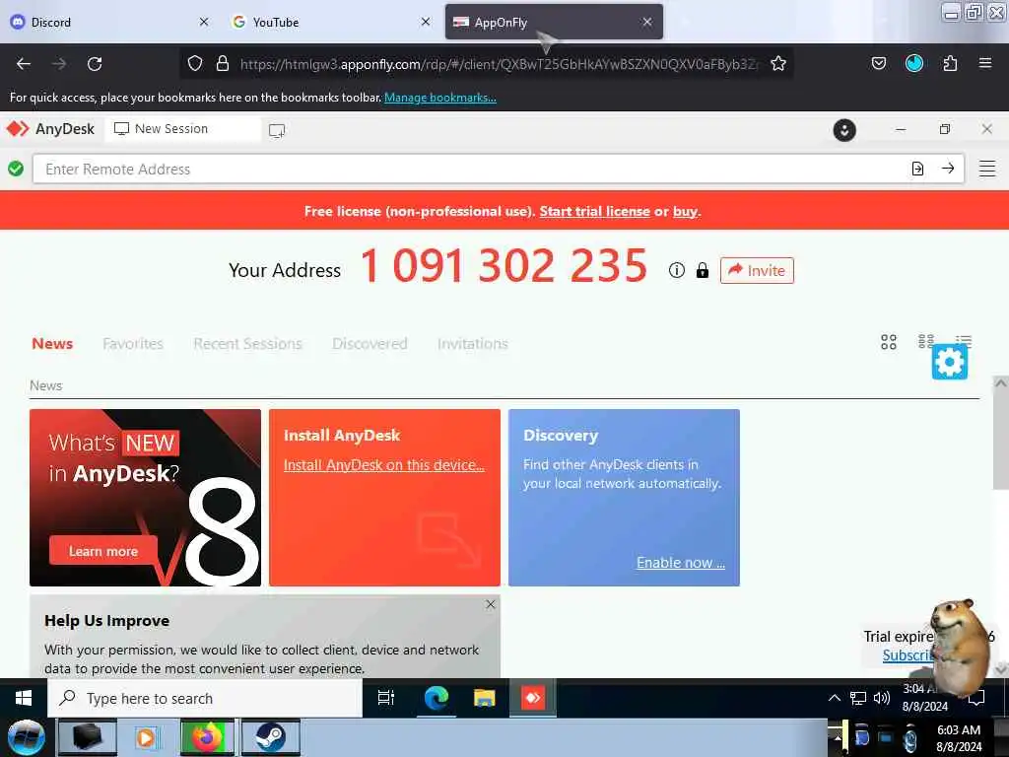Launch Microsoft Edge from remote taskbar
This screenshot has width=1009, height=757.
click(437, 698)
